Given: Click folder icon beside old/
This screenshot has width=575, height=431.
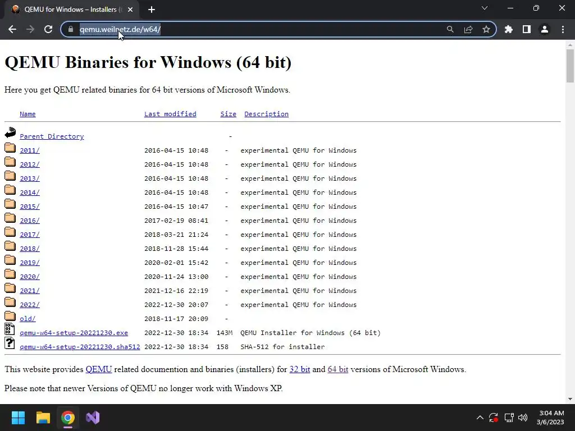Looking at the screenshot, I should 10,316.
